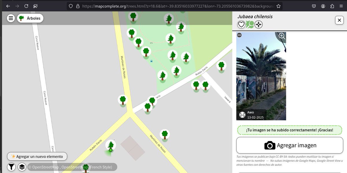Open the © OpenStreetMap attribution link
The height and width of the screenshot is (173, 347).
(x=43, y=167)
